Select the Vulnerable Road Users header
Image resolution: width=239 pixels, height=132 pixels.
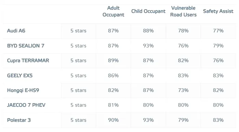tap(183, 11)
